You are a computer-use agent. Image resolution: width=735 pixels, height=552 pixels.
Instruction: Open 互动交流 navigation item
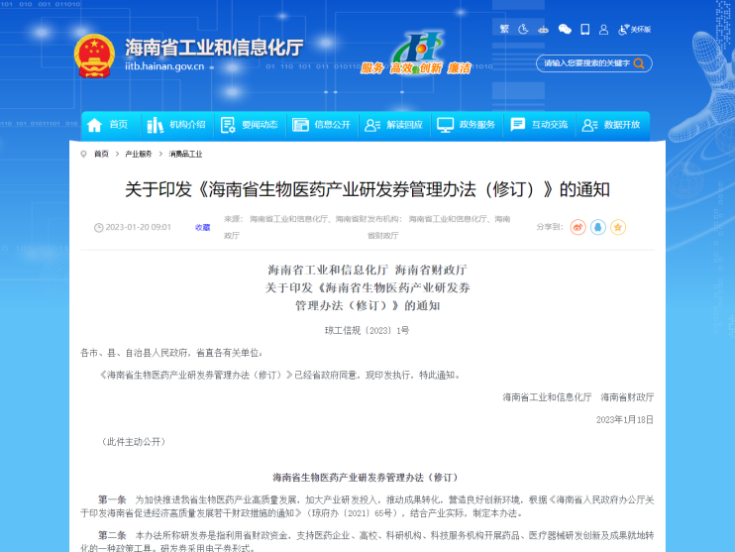pyautogui.click(x=539, y=125)
